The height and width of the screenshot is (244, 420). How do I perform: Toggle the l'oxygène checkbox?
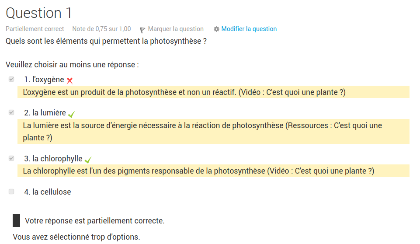pos(11,79)
